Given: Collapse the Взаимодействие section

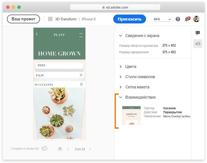Looking at the screenshot, I should [x=120, y=97].
